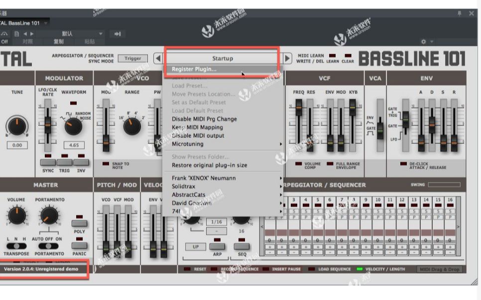Click the host gear settings icon

click(424, 41)
